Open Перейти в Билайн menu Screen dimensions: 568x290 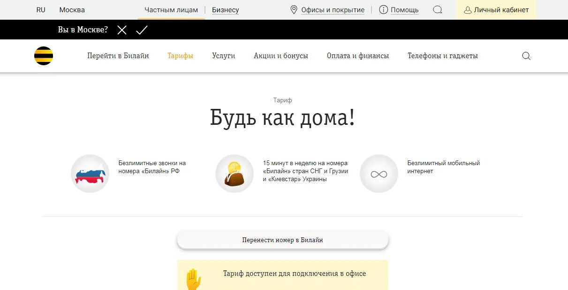tap(118, 56)
